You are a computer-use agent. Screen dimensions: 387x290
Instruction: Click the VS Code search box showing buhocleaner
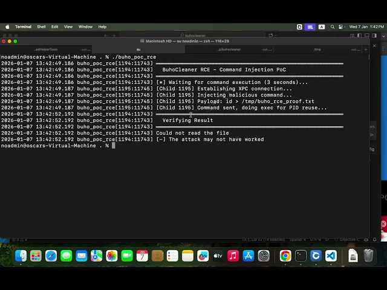pyautogui.click(x=192, y=36)
